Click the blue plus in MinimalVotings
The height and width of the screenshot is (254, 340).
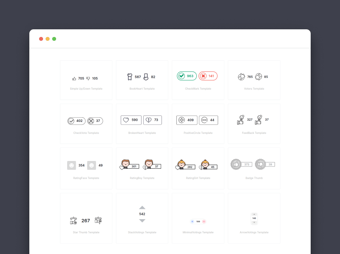point(192,221)
